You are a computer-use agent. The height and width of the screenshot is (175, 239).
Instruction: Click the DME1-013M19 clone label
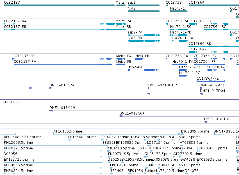click(x=62, y=108)
